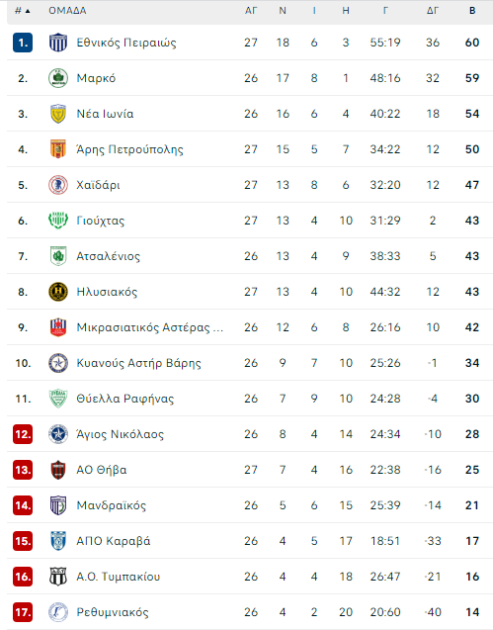Sort by the ΑΓ matches played header
This screenshot has height=630, width=493.
251,11
